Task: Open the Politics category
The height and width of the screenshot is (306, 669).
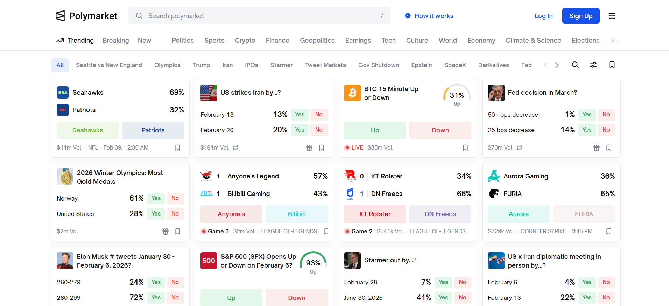Action: click(183, 41)
